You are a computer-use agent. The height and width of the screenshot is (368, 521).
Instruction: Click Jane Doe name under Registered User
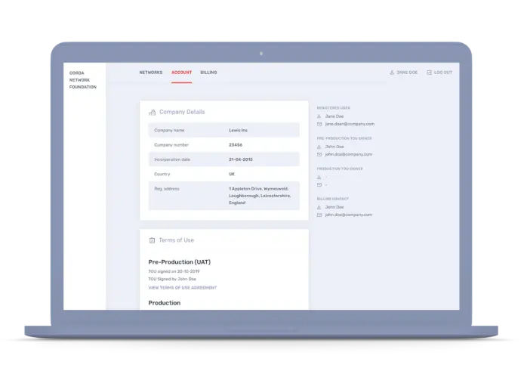point(334,116)
